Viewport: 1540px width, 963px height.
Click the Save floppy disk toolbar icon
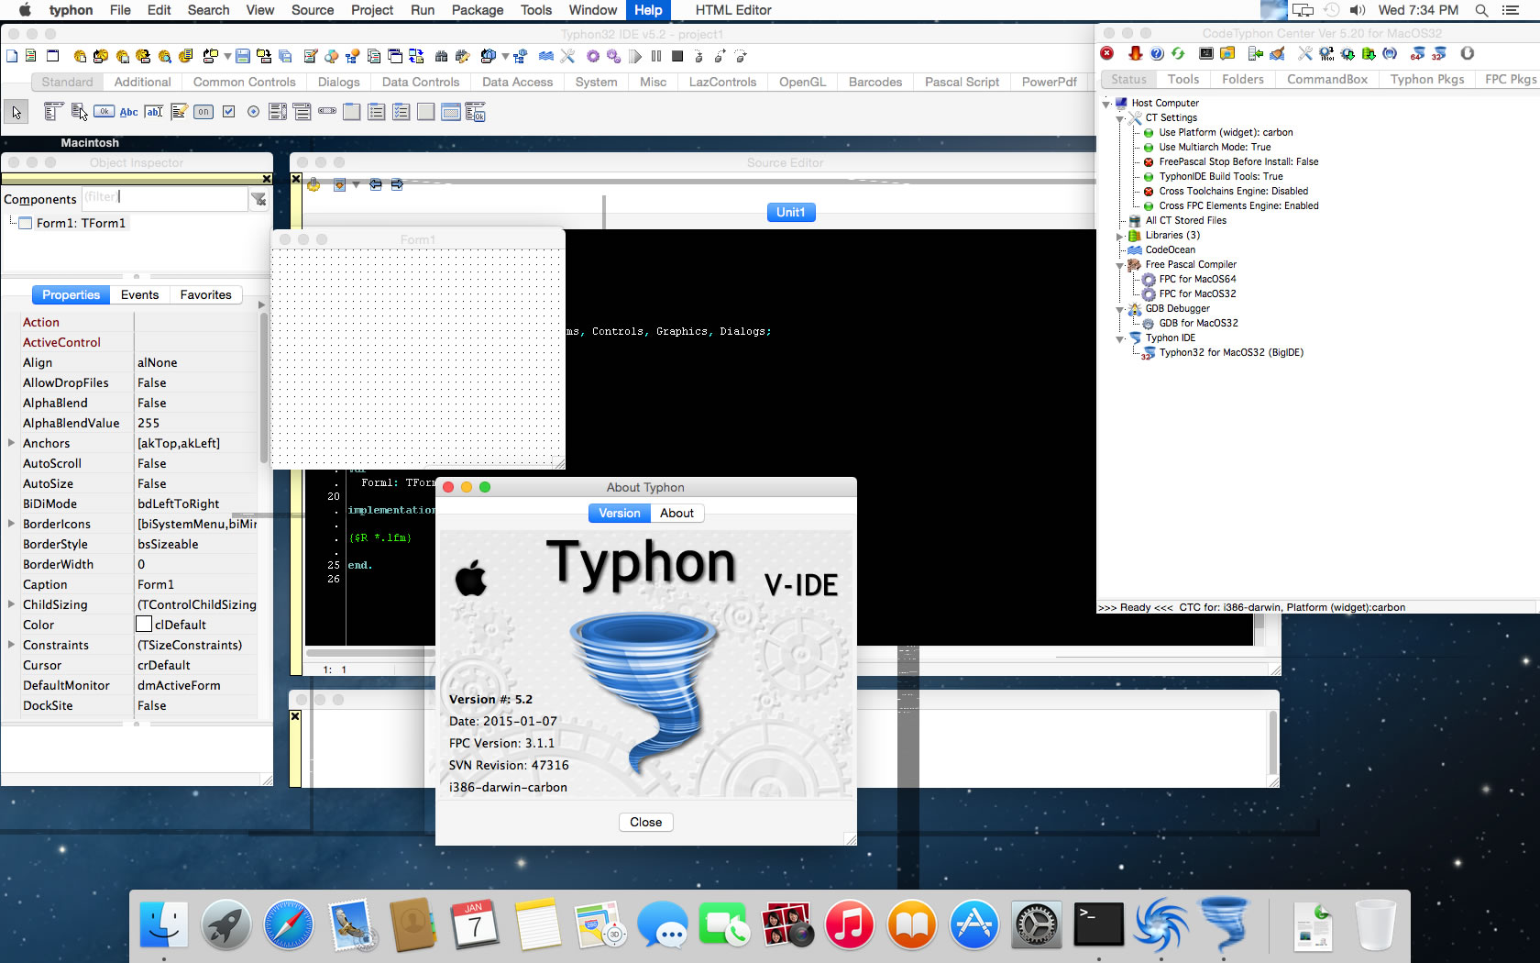243,56
